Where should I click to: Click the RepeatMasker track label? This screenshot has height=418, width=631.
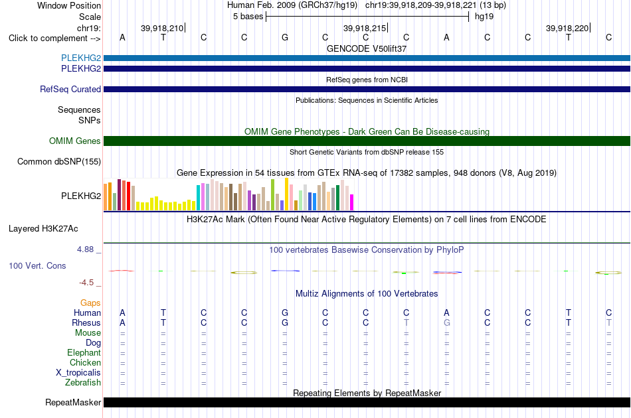(x=73, y=402)
